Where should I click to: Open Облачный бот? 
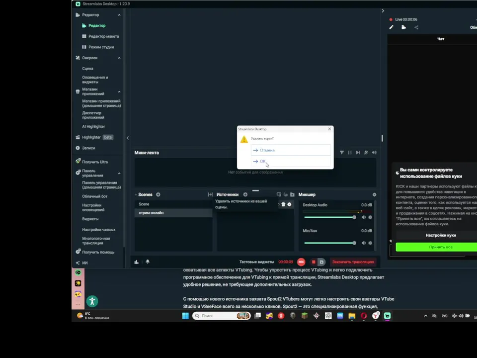[94, 196]
